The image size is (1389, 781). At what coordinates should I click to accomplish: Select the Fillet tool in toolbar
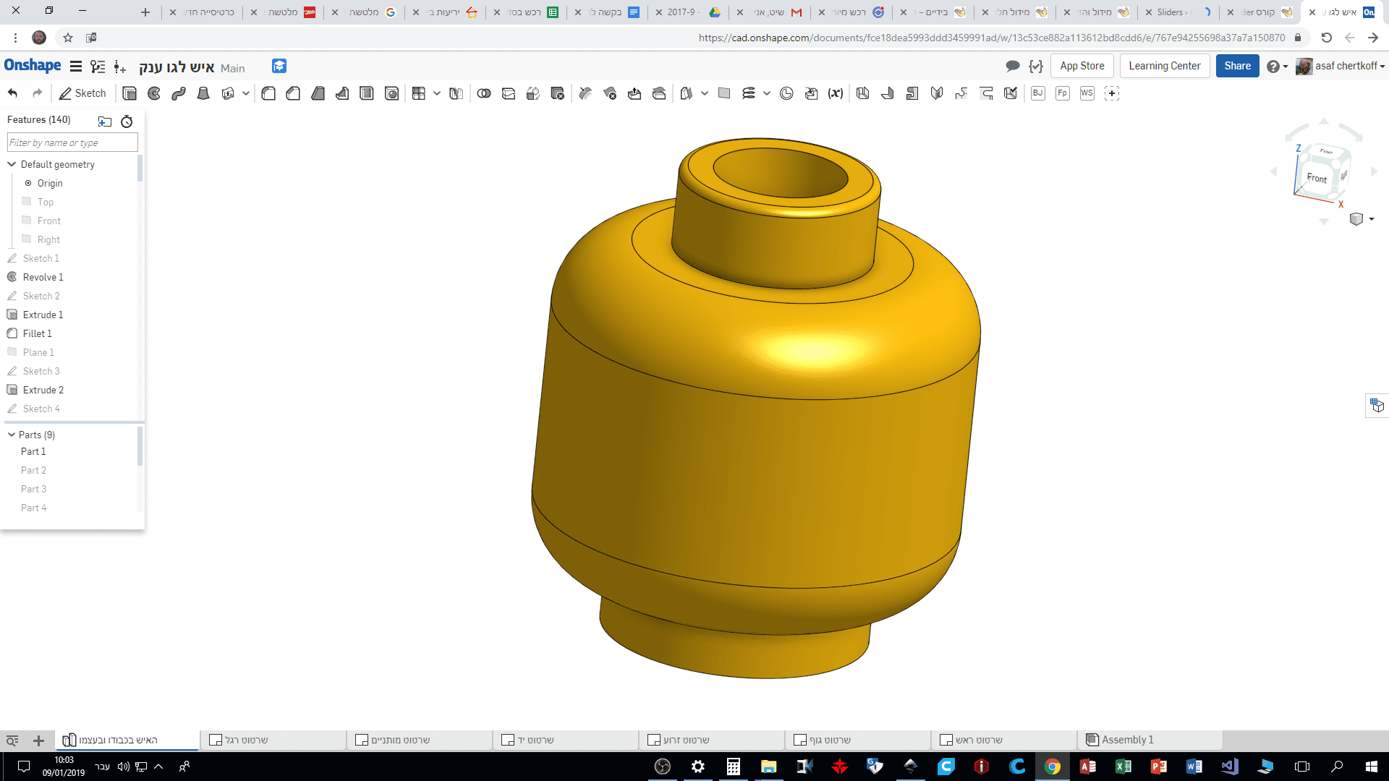tap(268, 93)
